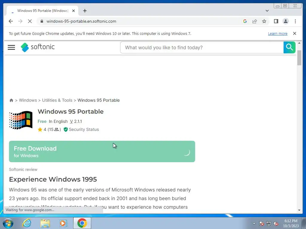
Task: Open the Action Center flag icon
Action: pyautogui.click(x=261, y=223)
